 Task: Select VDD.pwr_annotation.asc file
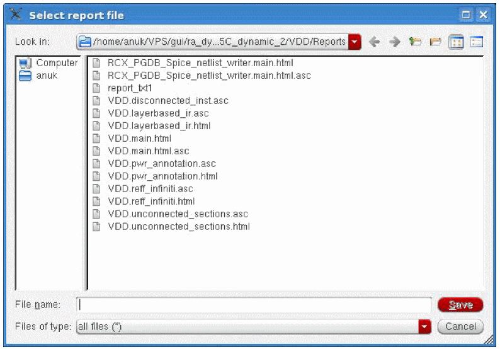[x=154, y=164]
